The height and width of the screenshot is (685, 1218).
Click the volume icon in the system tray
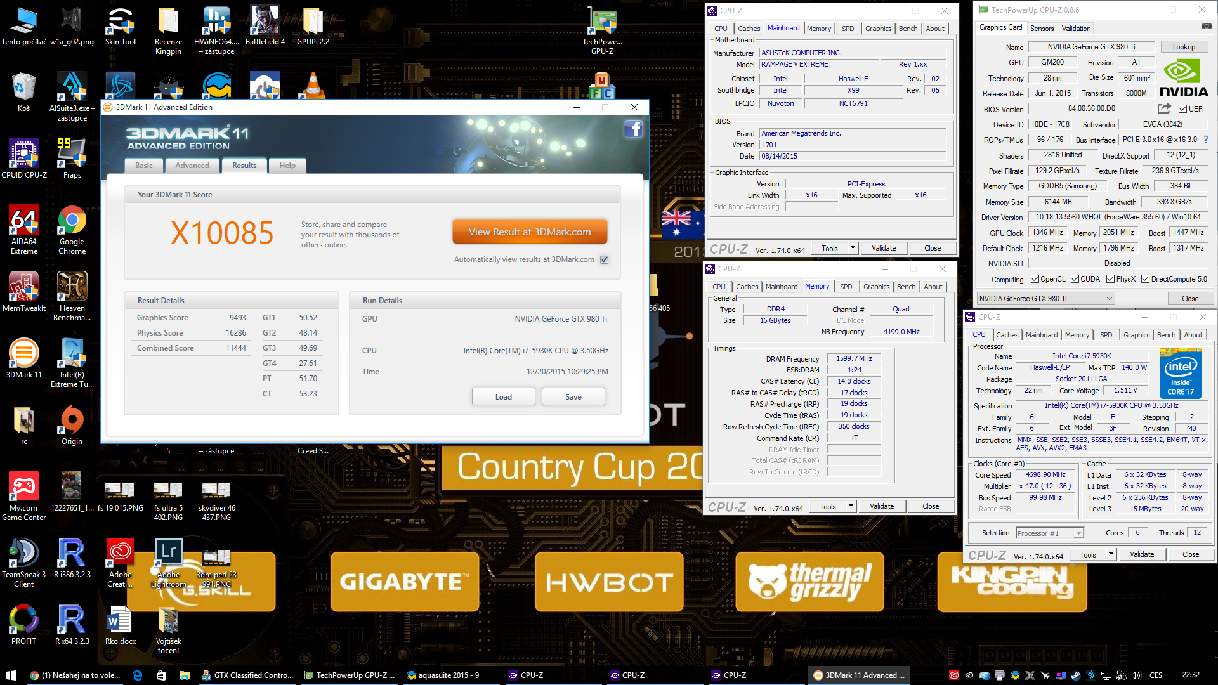coord(1136,675)
